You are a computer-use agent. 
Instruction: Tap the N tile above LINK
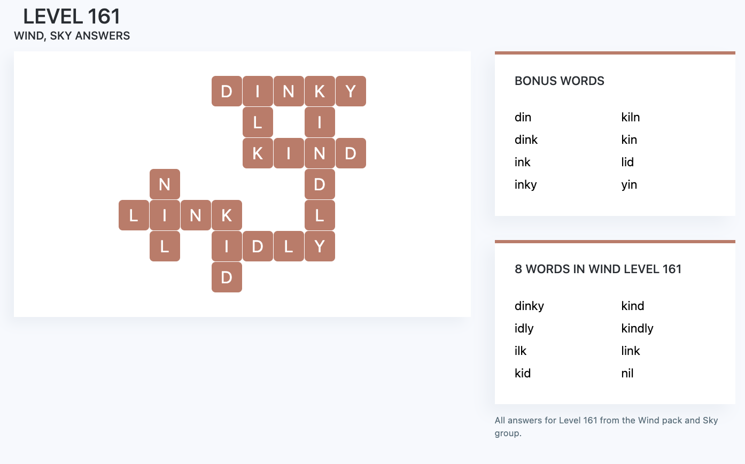(x=165, y=184)
